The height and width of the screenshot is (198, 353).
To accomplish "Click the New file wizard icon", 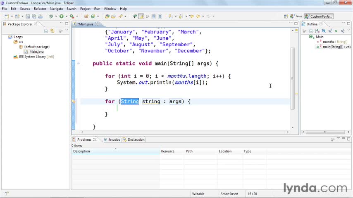I will click(x=7, y=16).
